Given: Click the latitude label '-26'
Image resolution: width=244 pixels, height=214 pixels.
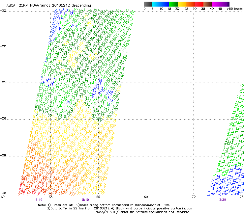Looking at the screenshot, I should [x=3, y=119].
